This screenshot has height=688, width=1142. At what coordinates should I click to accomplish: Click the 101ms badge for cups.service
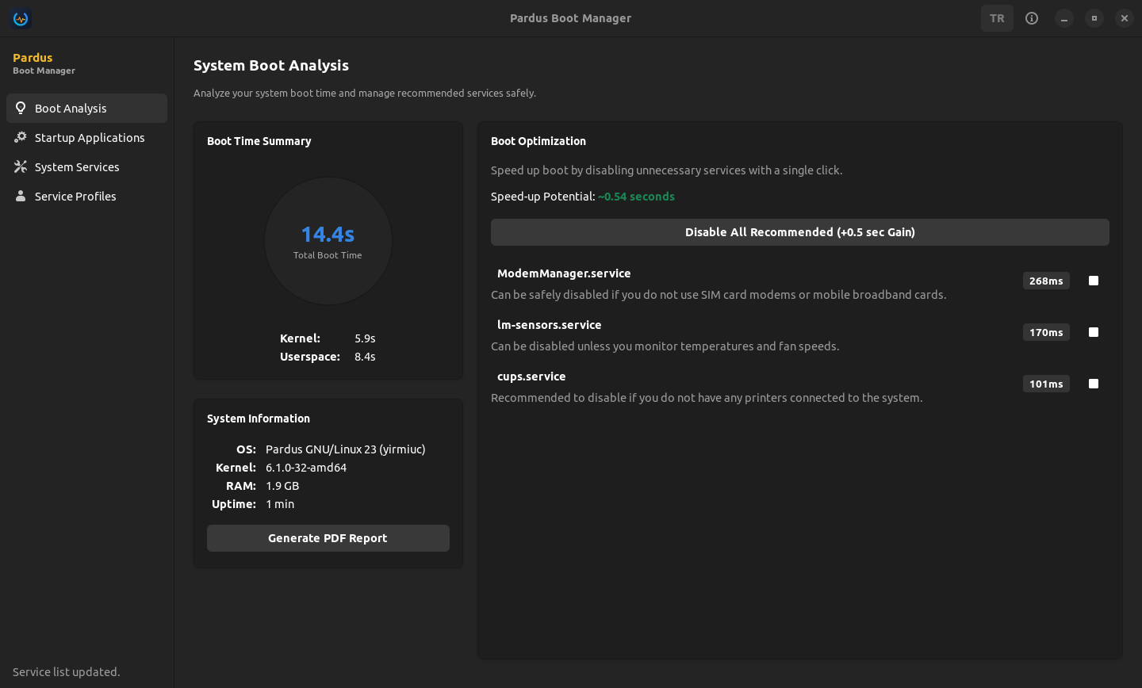click(1046, 384)
